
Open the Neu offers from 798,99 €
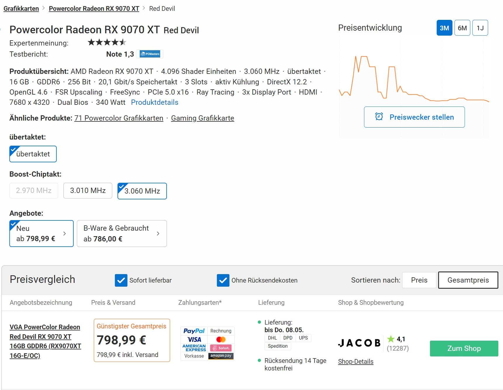click(42, 234)
